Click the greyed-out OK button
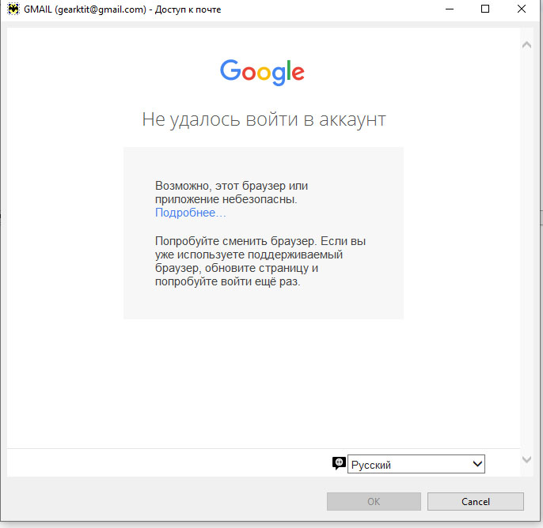 tap(374, 501)
